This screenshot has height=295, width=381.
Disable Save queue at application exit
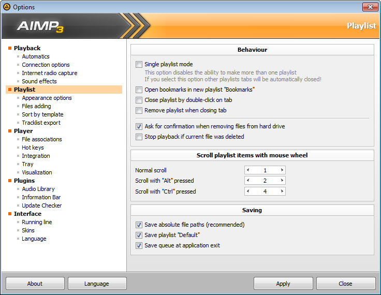point(139,246)
